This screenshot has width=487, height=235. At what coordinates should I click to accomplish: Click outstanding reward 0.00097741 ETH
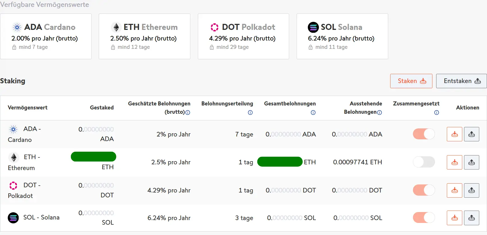tap(357, 162)
